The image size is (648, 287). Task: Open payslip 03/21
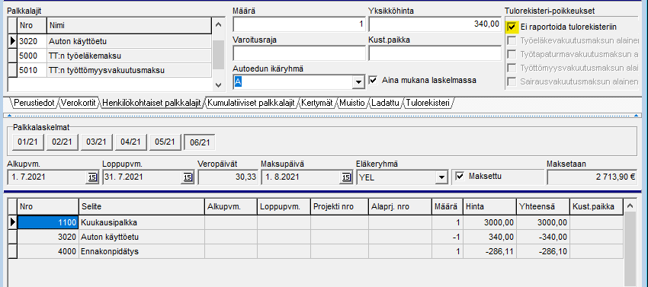click(96, 142)
